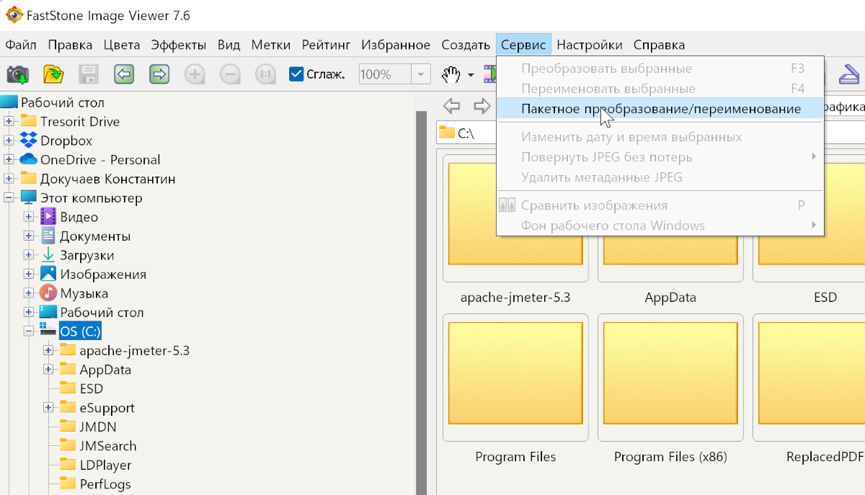
Task: Click the Музыка folder icon
Action: coord(48,293)
